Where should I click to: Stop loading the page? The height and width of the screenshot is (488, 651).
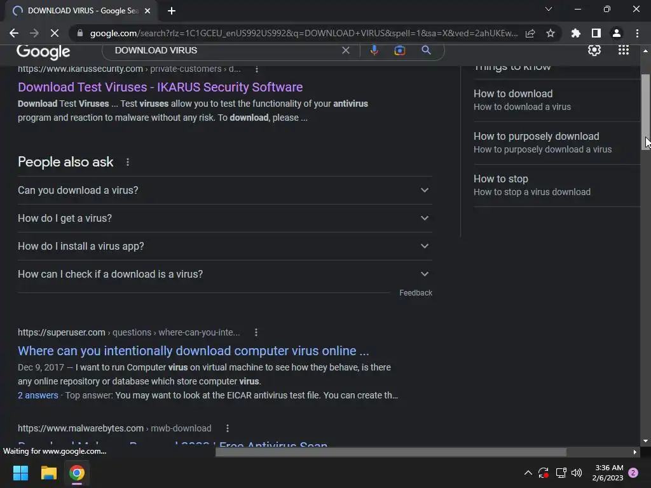tap(55, 33)
